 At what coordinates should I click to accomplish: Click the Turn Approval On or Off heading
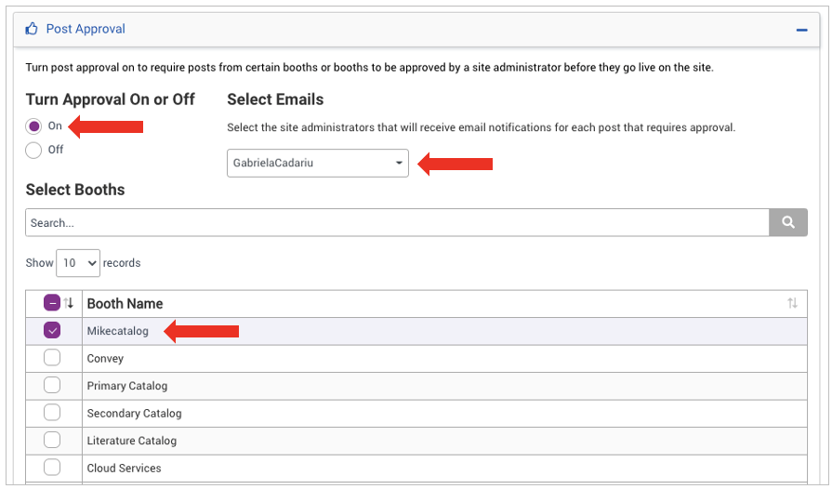click(x=111, y=99)
